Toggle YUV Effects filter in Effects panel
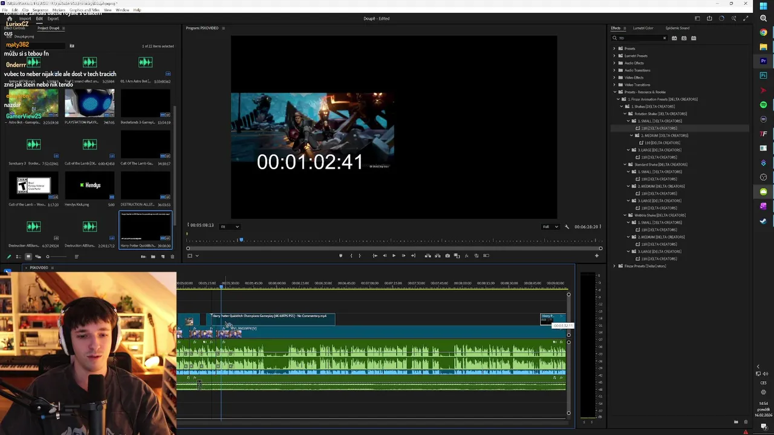774x435 pixels. (694, 38)
